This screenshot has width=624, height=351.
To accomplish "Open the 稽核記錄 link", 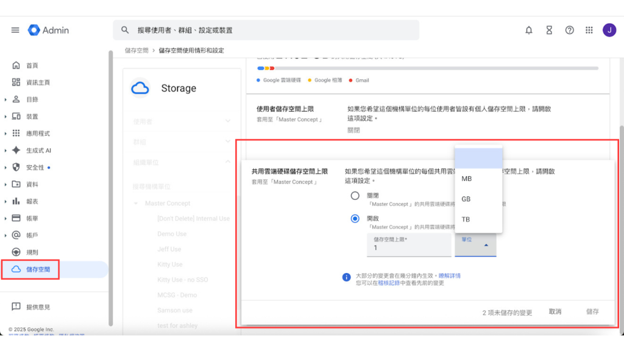I will click(389, 283).
